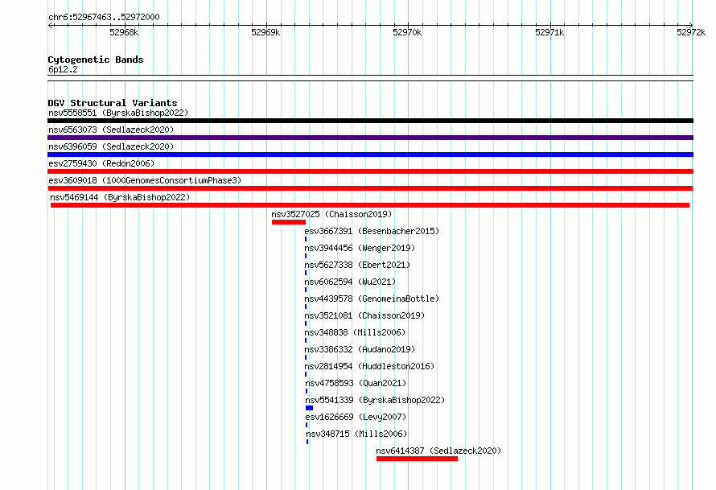The height and width of the screenshot is (490, 716).
Task: Click the nsv3521081 (Chaisson2019) label
Action: (364, 315)
